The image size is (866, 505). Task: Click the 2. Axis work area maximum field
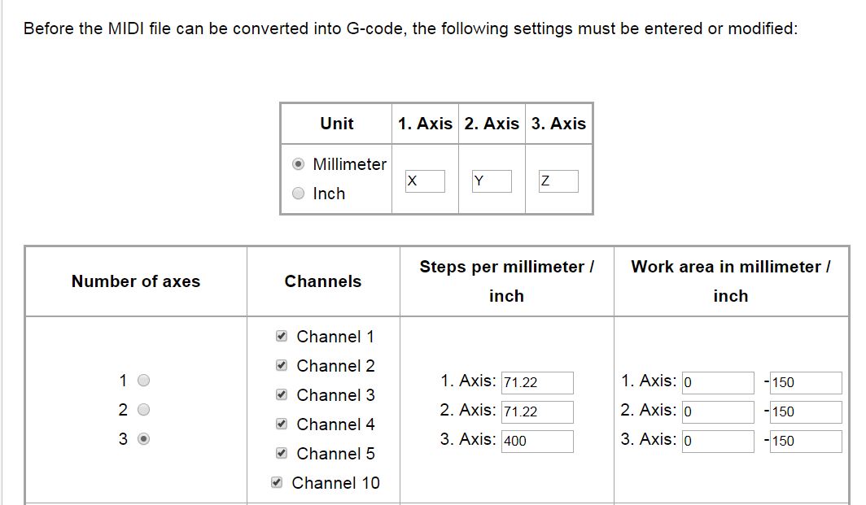click(x=806, y=412)
